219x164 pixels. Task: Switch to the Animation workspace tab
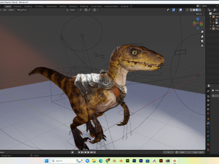(73, 6)
